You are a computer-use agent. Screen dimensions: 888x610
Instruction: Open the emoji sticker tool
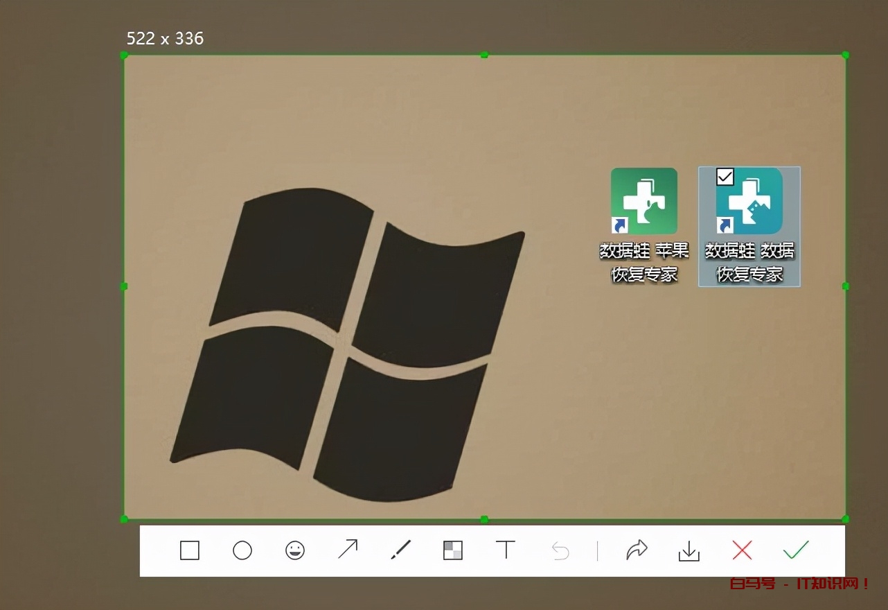pos(295,550)
